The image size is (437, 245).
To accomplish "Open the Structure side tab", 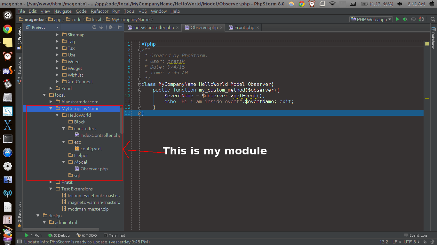I will 19,70.
